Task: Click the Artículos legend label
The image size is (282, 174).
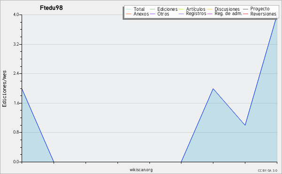Action: click(x=196, y=9)
